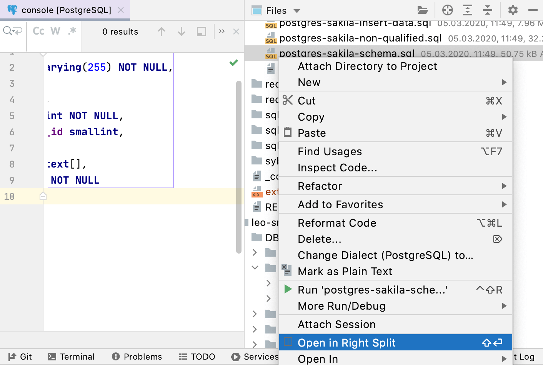Image resolution: width=543 pixels, height=365 pixels.
Task: Click the search history magnifier icon
Action: (12, 31)
